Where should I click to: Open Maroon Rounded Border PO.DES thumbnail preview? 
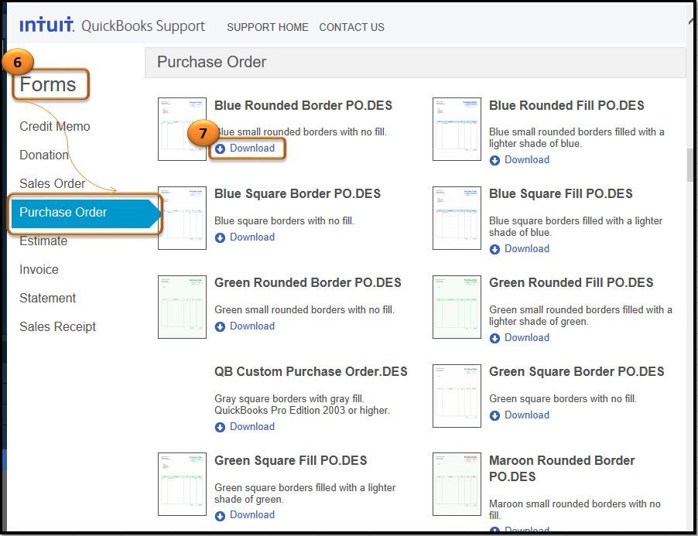457,484
